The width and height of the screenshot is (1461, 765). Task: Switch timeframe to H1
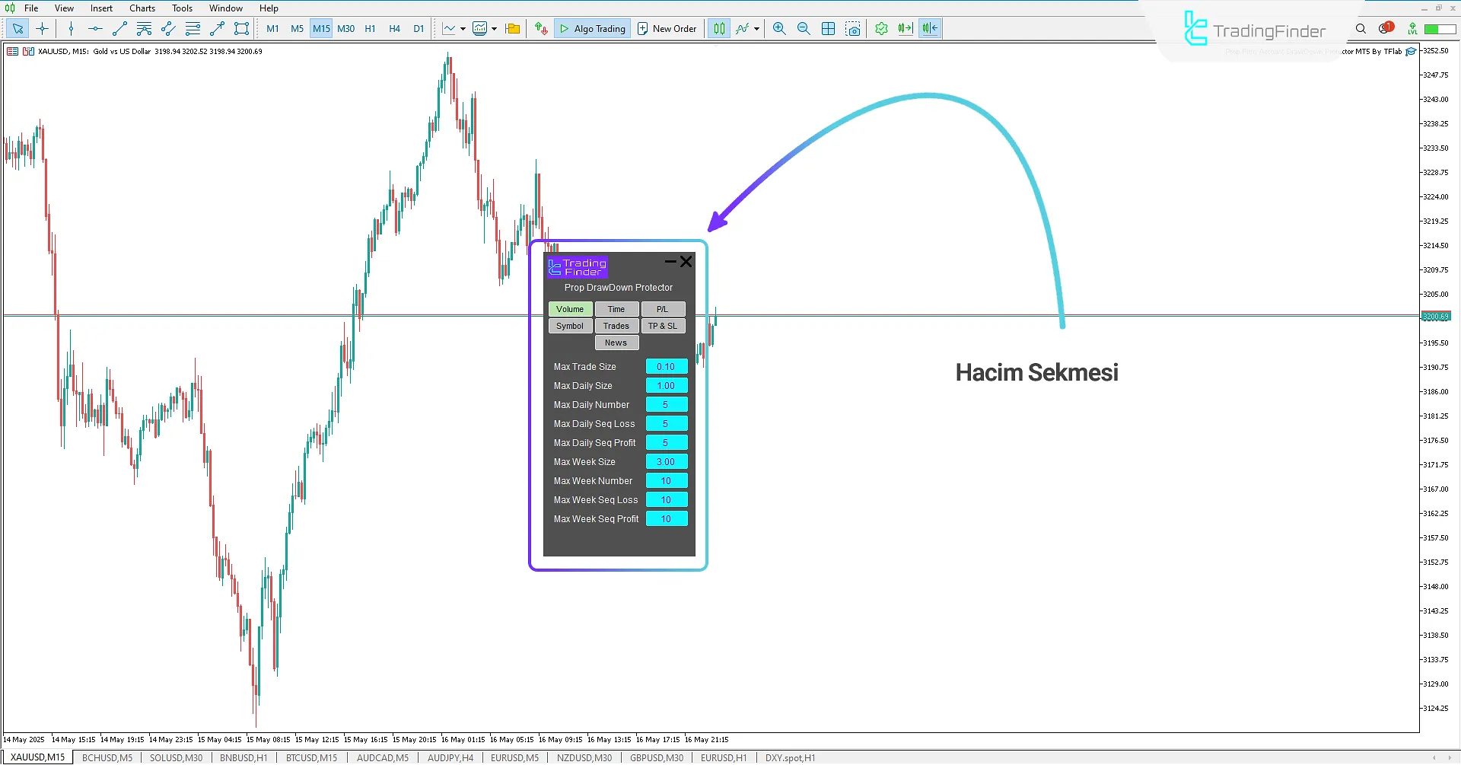371,28
